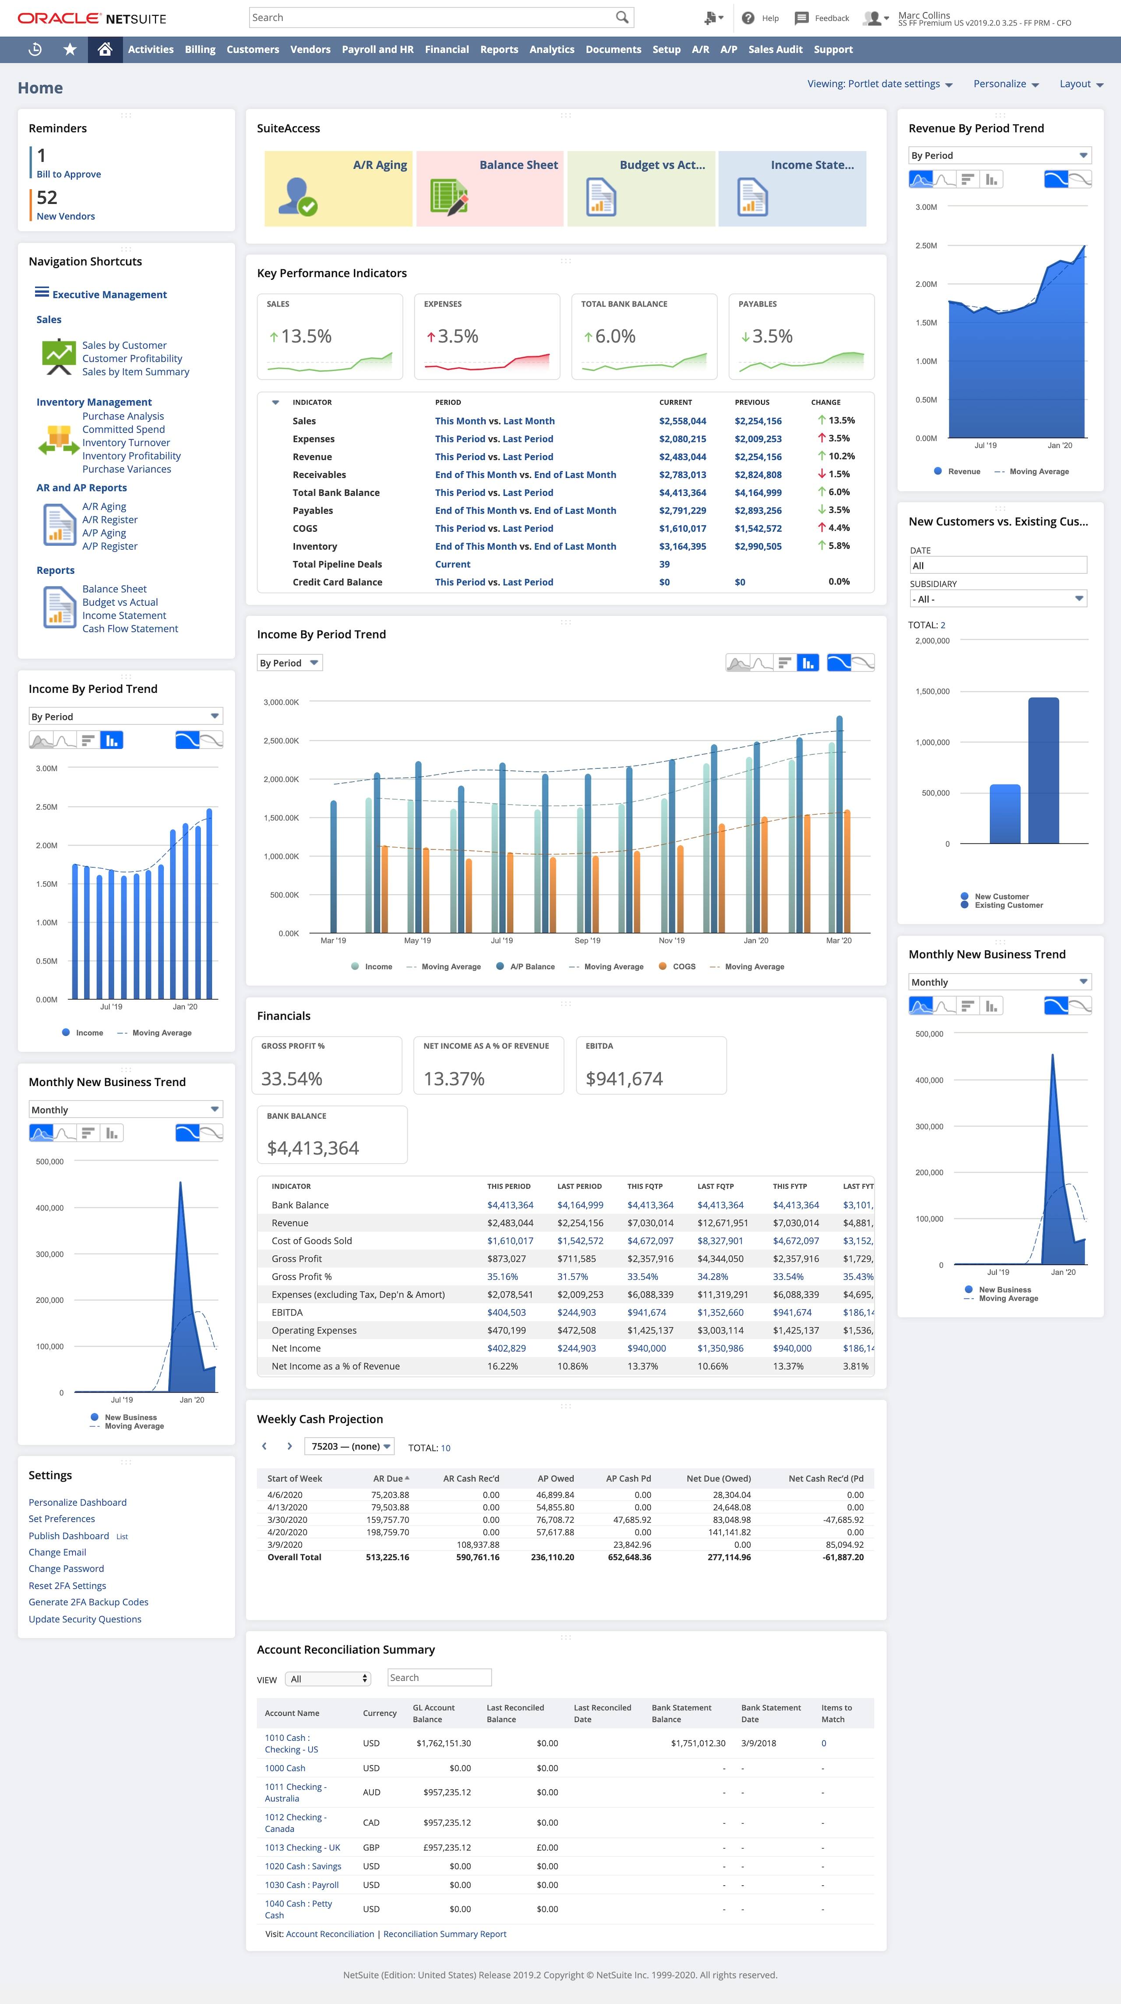The width and height of the screenshot is (1121, 2004).
Task: Open the Personalize dropdown
Action: pos(1006,84)
